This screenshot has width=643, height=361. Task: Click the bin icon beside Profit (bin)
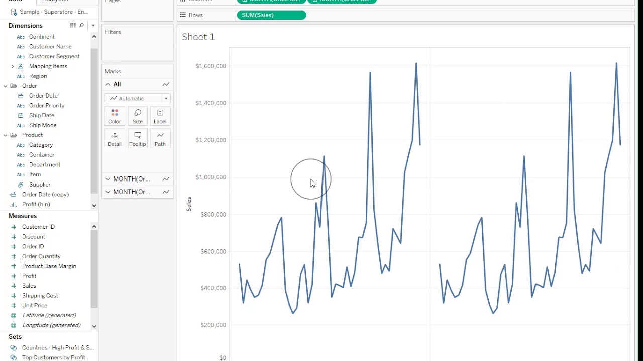(x=14, y=204)
